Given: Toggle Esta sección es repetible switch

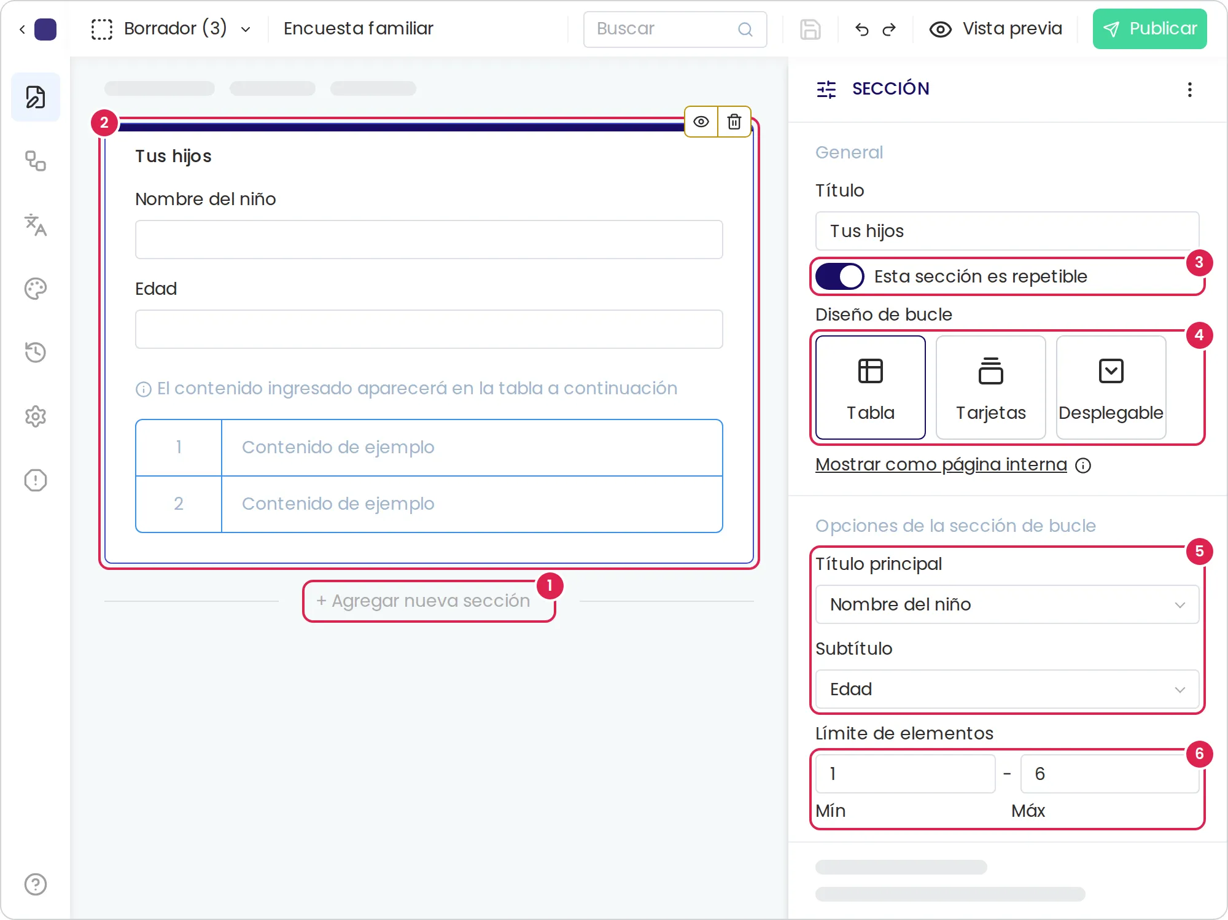Looking at the screenshot, I should tap(839, 276).
